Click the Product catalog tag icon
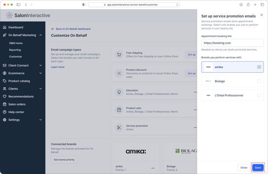The image size is (268, 174). pyautogui.click(x=5, y=81)
